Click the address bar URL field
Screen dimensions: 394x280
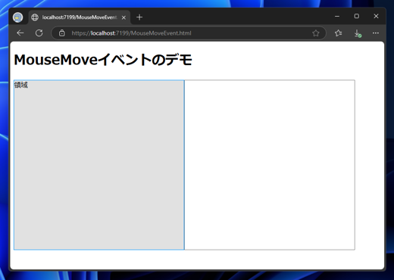188,33
